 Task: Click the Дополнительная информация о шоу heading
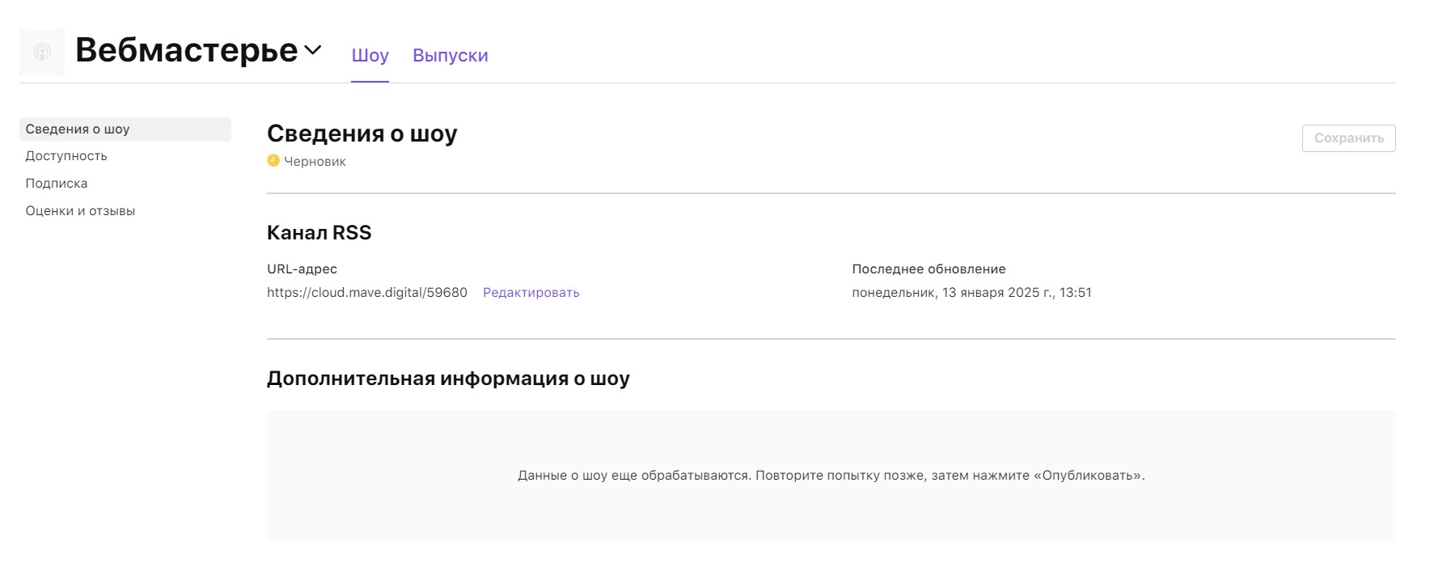click(x=448, y=379)
